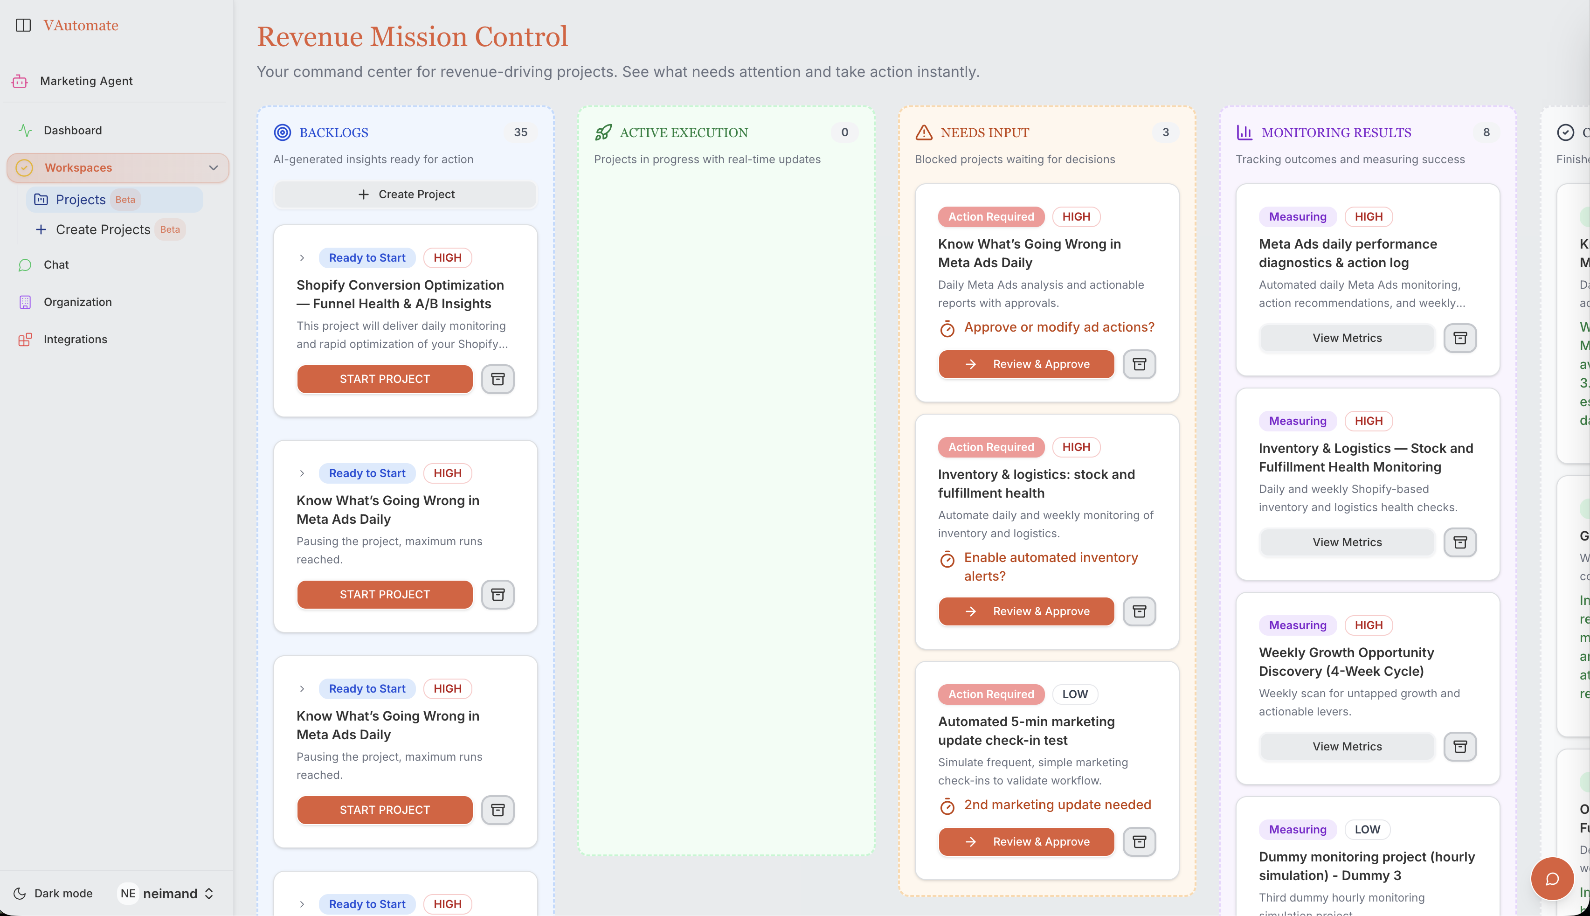Review & Approve the Meta Ads Daily project
Viewport: 1590px width, 916px height.
point(1026,364)
